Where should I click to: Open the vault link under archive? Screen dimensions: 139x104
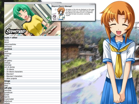pyautogui.click(x=6, y=51)
